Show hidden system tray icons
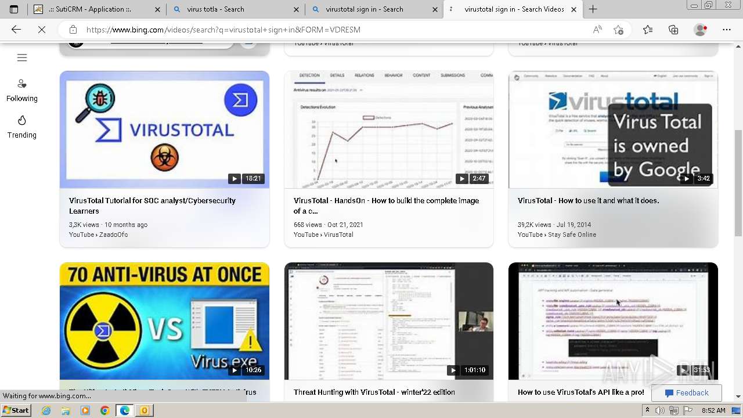The width and height of the screenshot is (743, 418). click(x=647, y=410)
